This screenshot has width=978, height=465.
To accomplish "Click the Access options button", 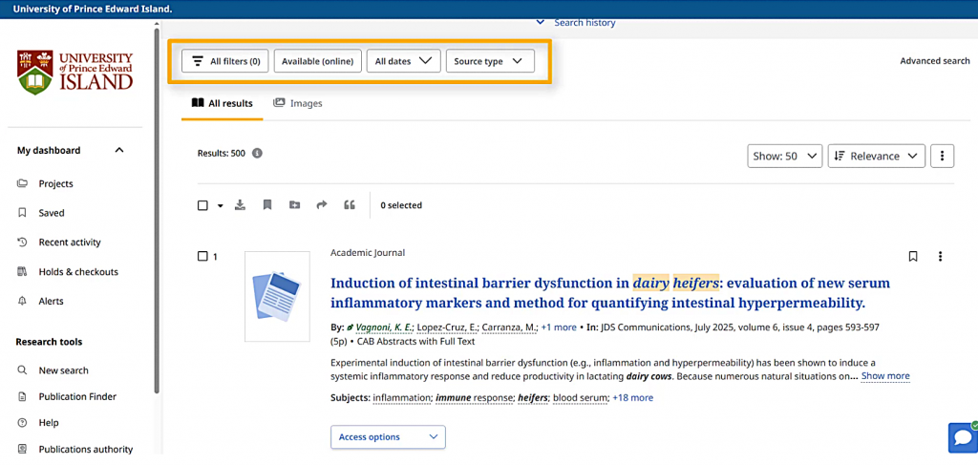I will coord(388,436).
